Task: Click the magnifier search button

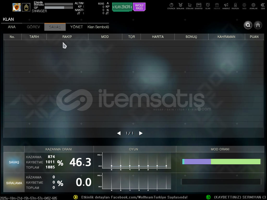Action: [x=248, y=25]
